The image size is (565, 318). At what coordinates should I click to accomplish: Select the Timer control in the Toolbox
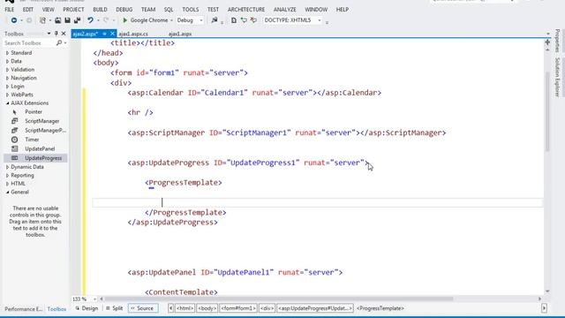point(32,140)
